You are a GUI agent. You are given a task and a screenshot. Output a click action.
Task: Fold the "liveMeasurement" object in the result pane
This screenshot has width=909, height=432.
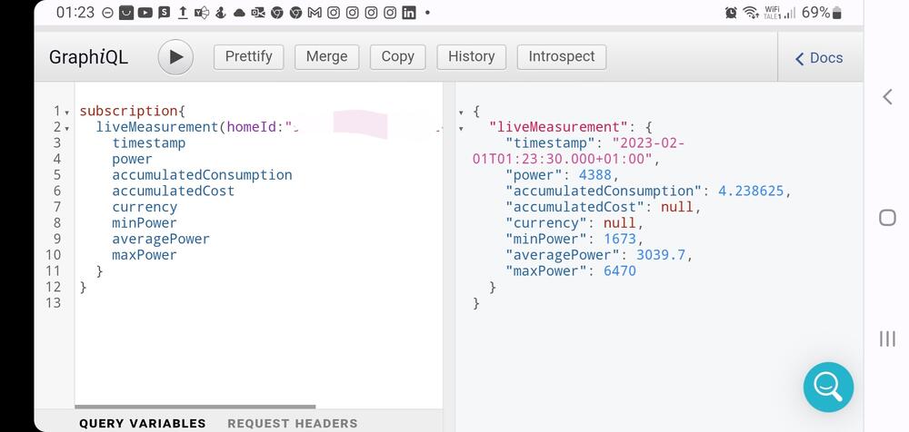(461, 129)
